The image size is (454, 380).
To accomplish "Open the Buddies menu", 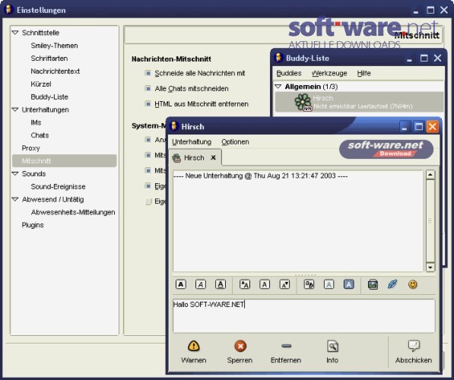I will (289, 73).
